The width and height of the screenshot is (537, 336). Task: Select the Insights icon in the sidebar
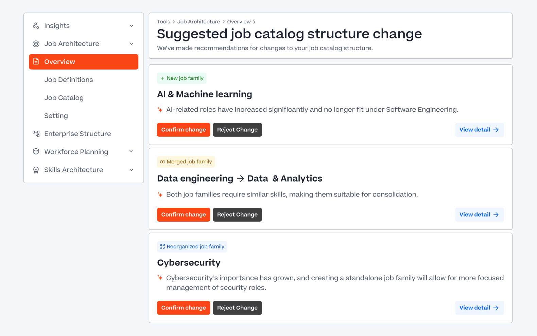tap(36, 25)
